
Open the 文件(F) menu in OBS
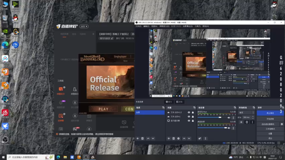pos(138,26)
